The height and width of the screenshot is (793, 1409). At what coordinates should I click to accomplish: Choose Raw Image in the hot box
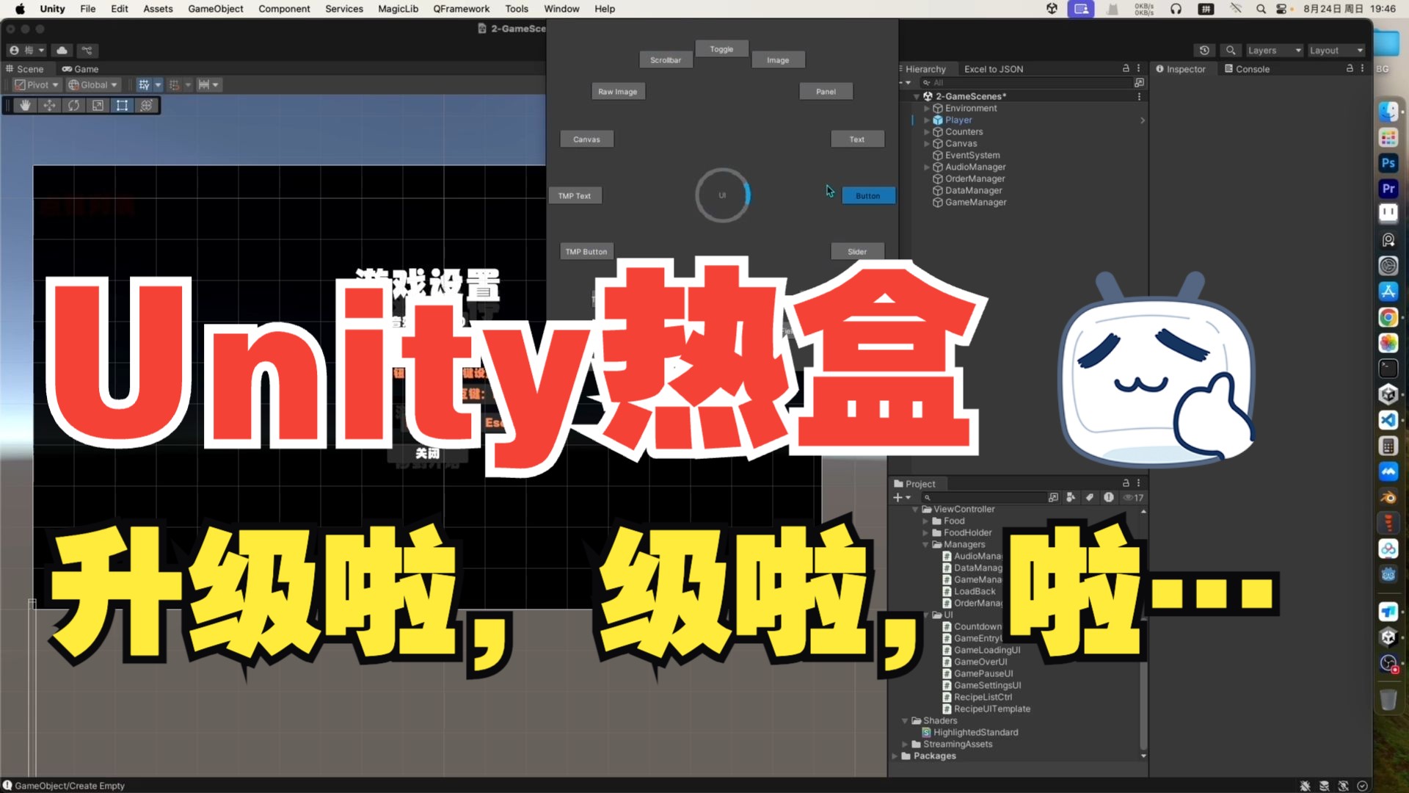(618, 92)
